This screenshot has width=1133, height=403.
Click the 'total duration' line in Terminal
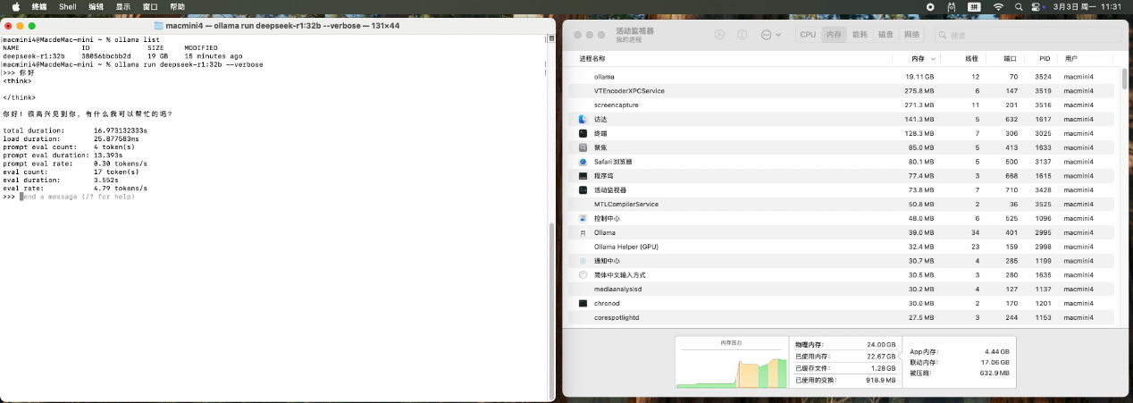point(75,130)
